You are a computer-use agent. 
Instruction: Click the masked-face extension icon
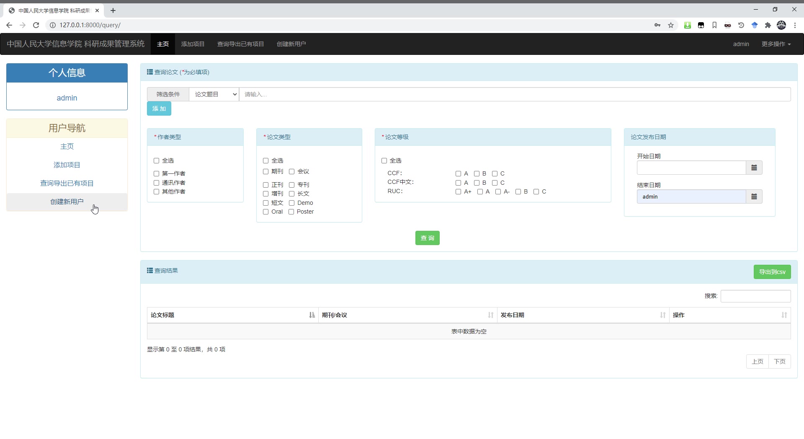728,25
